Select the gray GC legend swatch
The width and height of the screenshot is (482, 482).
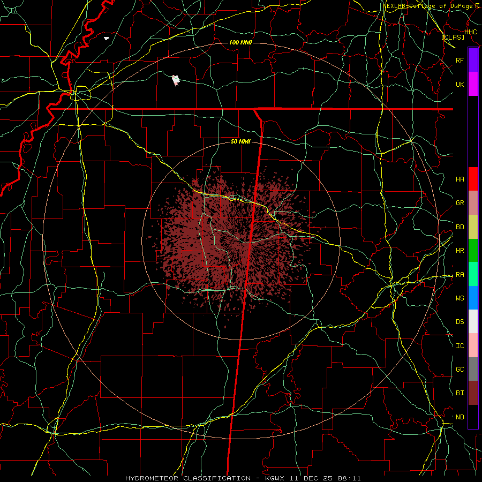(473, 369)
